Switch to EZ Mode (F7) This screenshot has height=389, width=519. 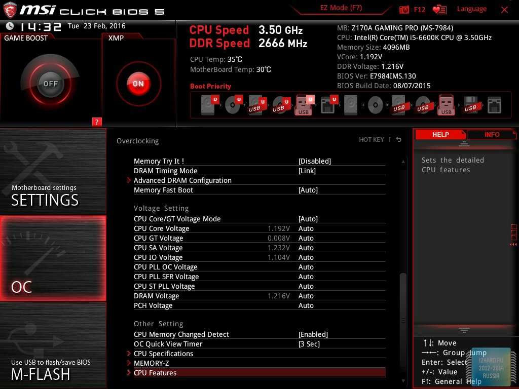click(x=341, y=9)
